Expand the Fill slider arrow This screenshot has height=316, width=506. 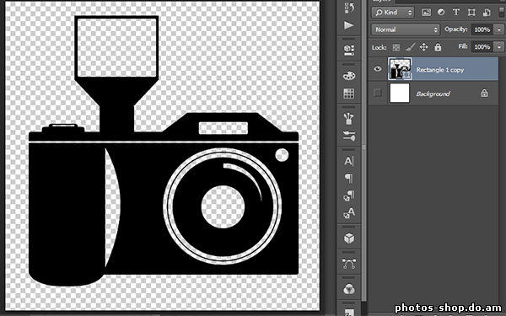pos(499,47)
